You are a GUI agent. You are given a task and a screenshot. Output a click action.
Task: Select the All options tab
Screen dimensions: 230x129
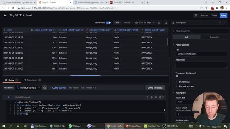(x=186, y=37)
